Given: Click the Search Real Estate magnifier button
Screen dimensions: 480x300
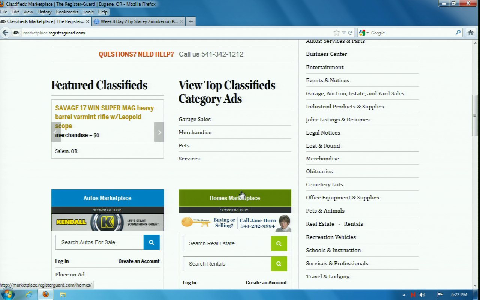Looking at the screenshot, I should point(279,243).
